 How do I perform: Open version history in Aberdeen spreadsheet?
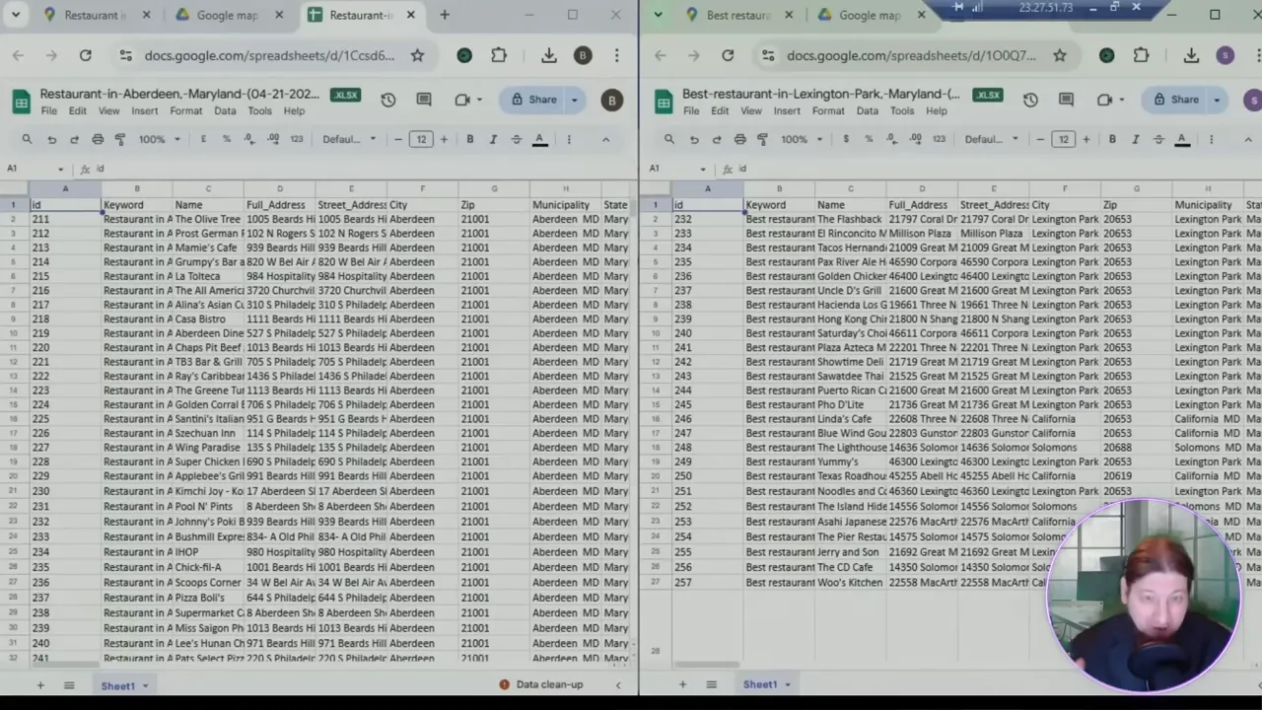388,100
